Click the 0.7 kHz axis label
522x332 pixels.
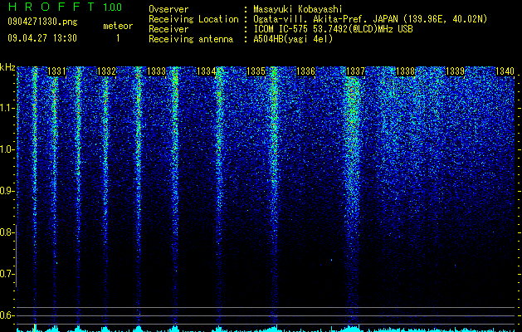[x=7, y=274]
